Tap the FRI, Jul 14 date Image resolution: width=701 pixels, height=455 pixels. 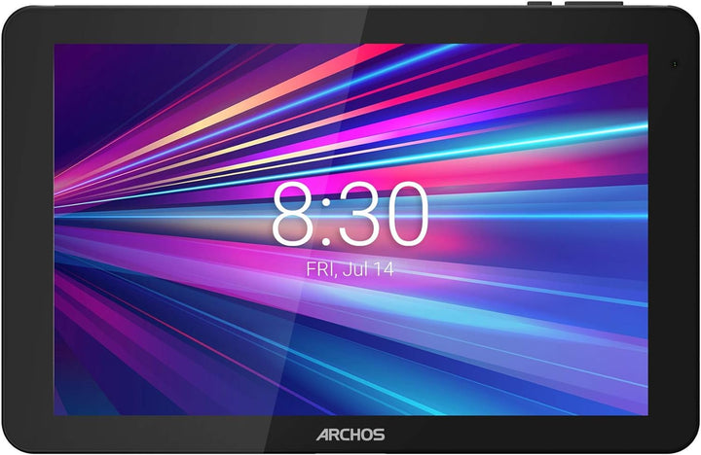tap(350, 269)
